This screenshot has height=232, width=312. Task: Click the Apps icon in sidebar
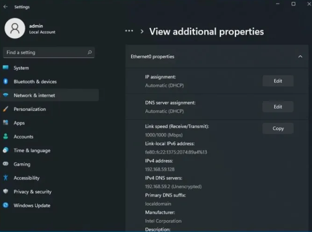6,123
